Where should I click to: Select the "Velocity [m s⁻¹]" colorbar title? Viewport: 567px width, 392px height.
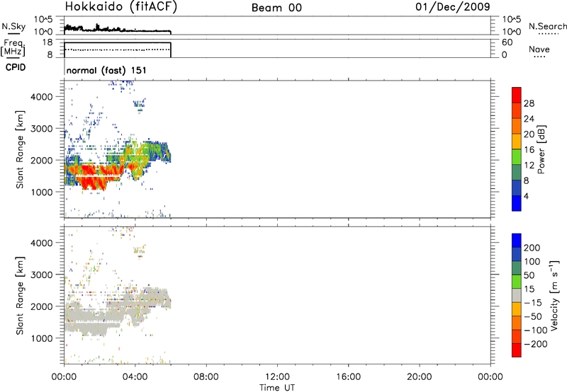pyautogui.click(x=554, y=296)
